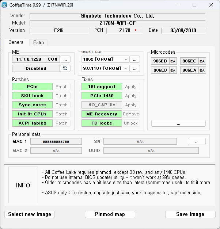Click ME version 11.7.0.1229 field
This screenshot has width=220, height=229.
[29, 59]
